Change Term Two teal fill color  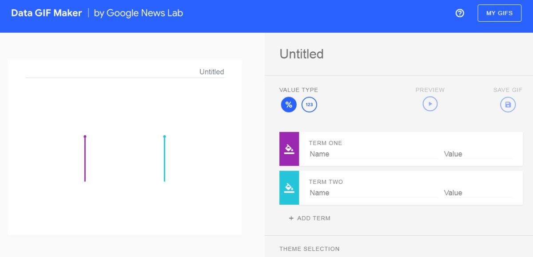click(289, 187)
